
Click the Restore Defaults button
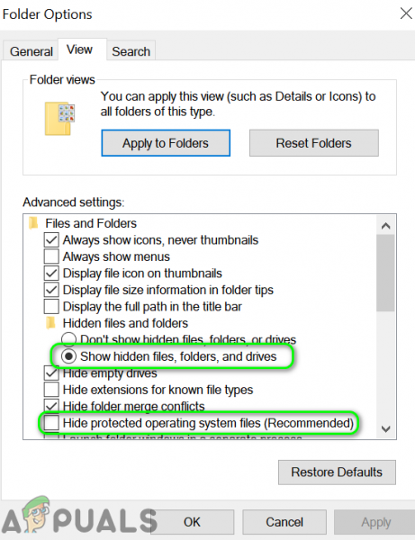click(x=337, y=472)
